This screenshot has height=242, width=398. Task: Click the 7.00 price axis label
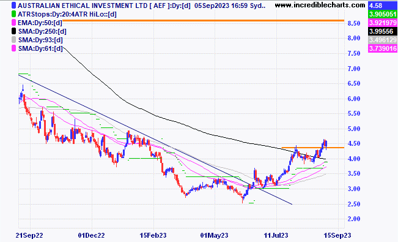coord(353,69)
